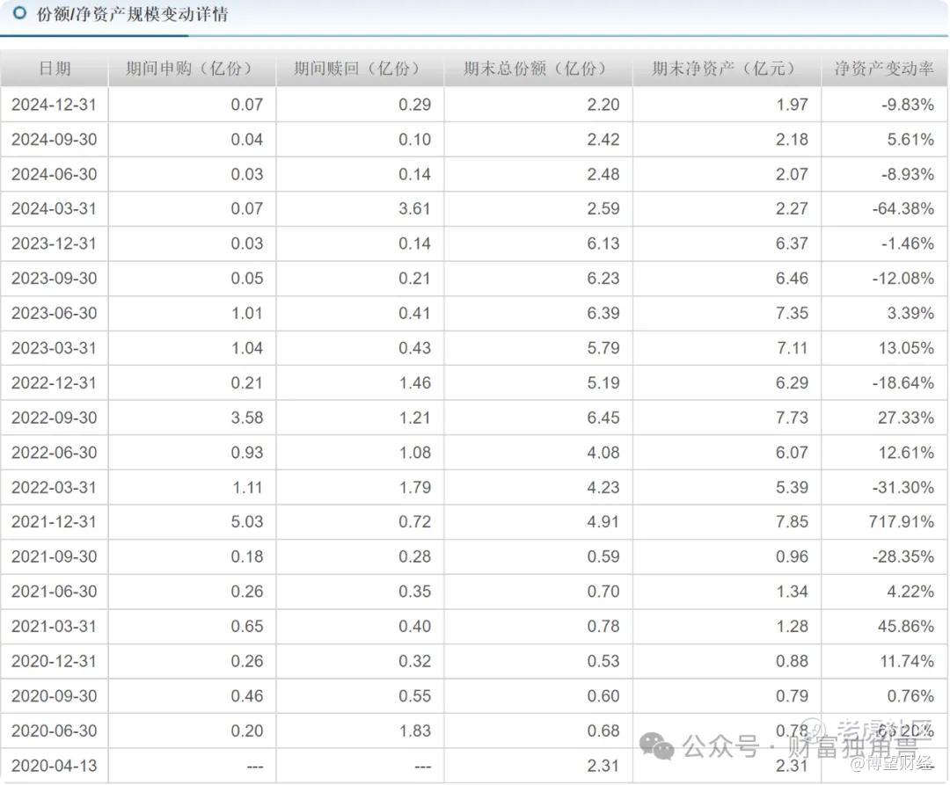Image resolution: width=950 pixels, height=785 pixels.
Task: Select the date cell 2024-06-30
Action: tap(54, 174)
